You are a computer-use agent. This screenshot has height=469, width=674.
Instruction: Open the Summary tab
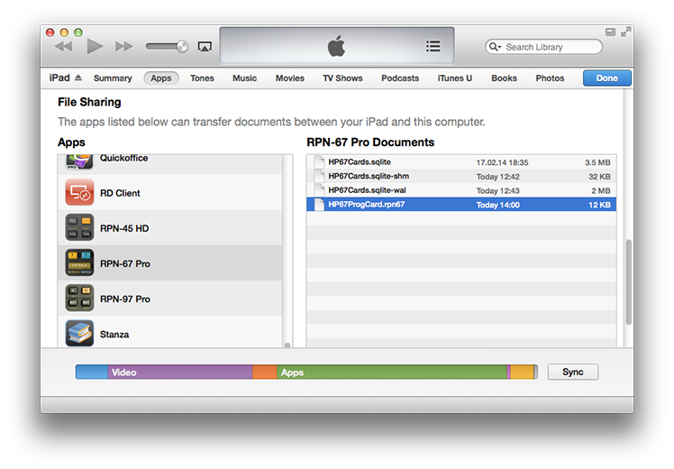(113, 78)
